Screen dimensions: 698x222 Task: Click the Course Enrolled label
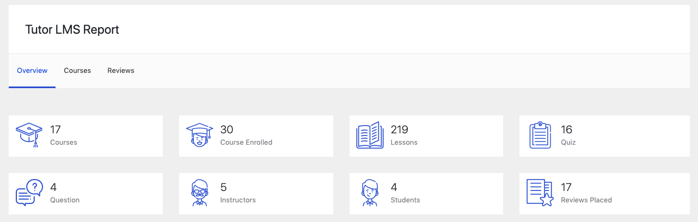(246, 143)
